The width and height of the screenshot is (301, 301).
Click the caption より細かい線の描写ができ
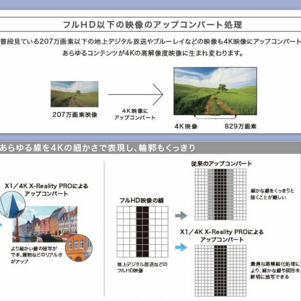click(x=37, y=255)
